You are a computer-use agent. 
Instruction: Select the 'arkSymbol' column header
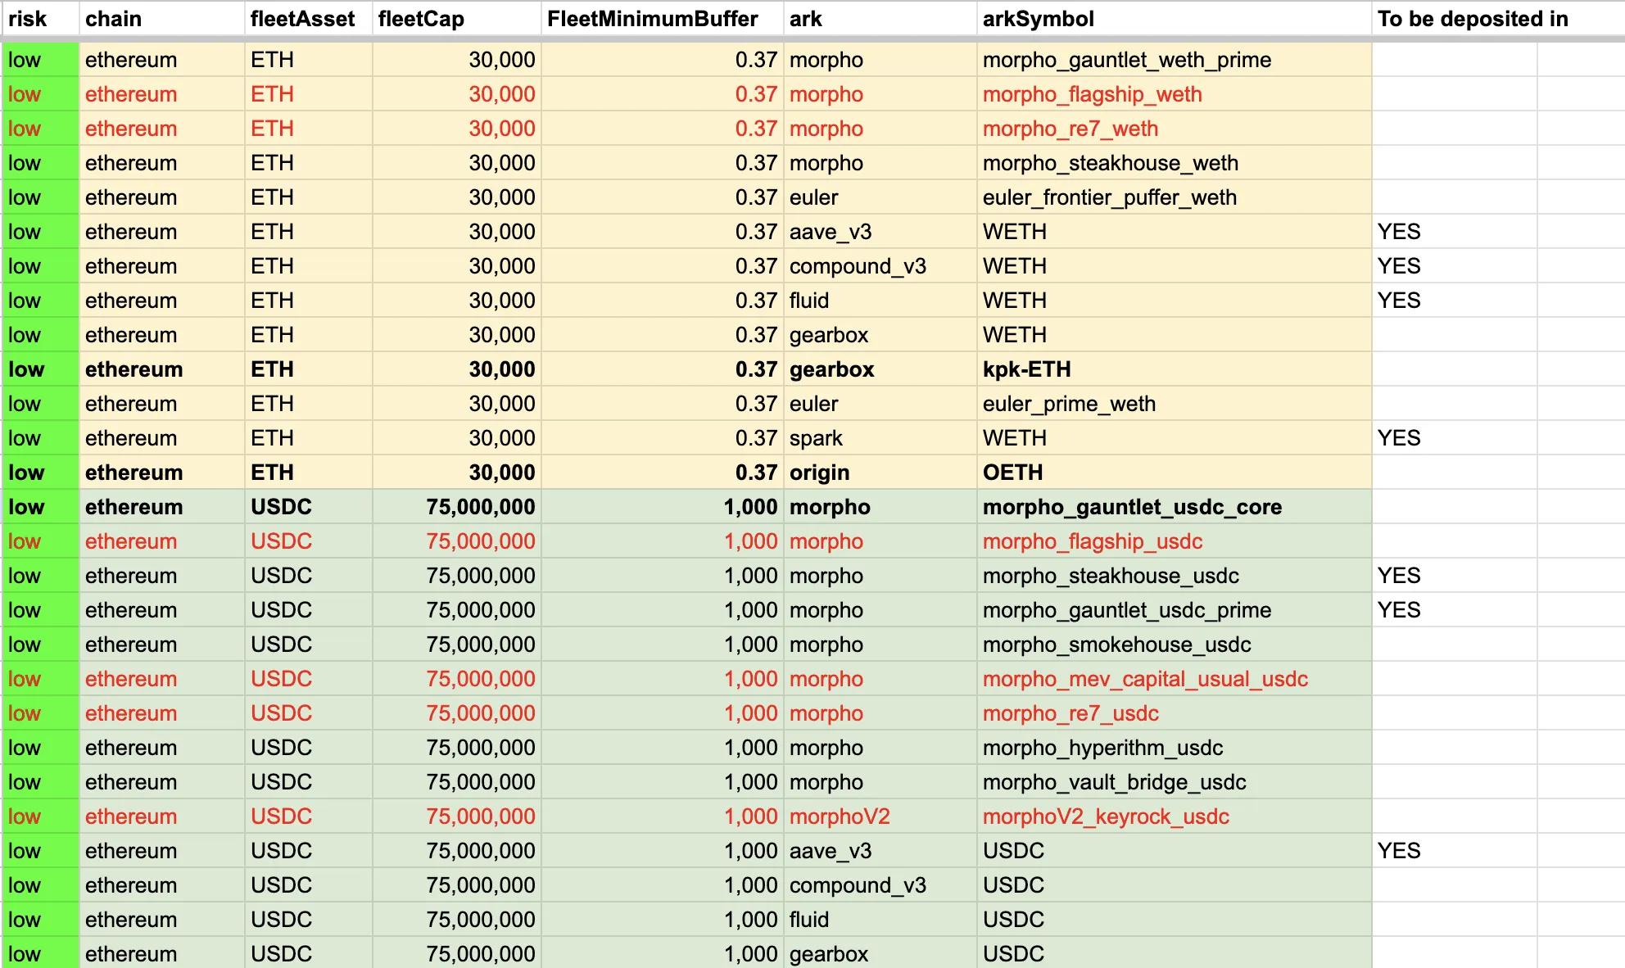tap(1038, 19)
